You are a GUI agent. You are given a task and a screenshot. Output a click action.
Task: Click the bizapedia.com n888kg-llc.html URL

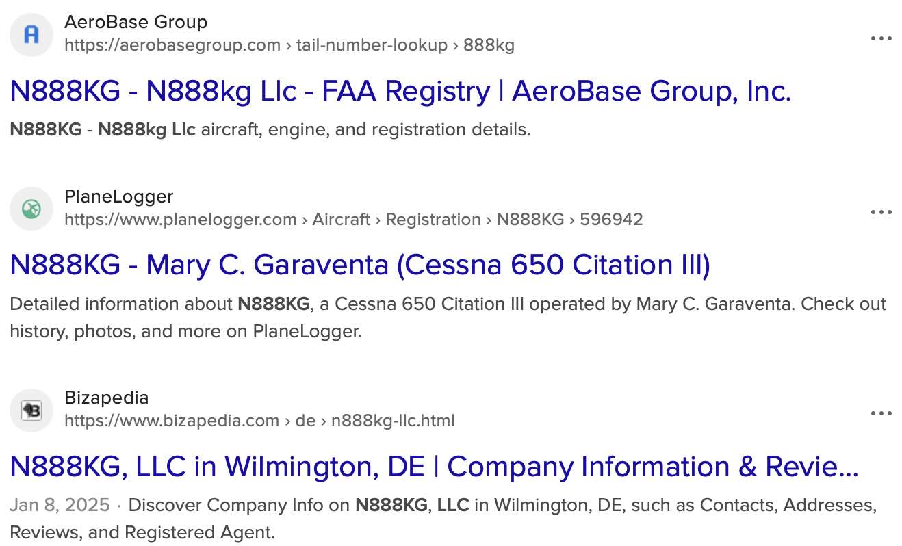(x=259, y=421)
